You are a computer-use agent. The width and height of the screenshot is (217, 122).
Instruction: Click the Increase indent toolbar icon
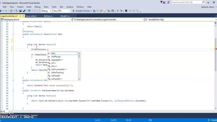tap(113, 11)
